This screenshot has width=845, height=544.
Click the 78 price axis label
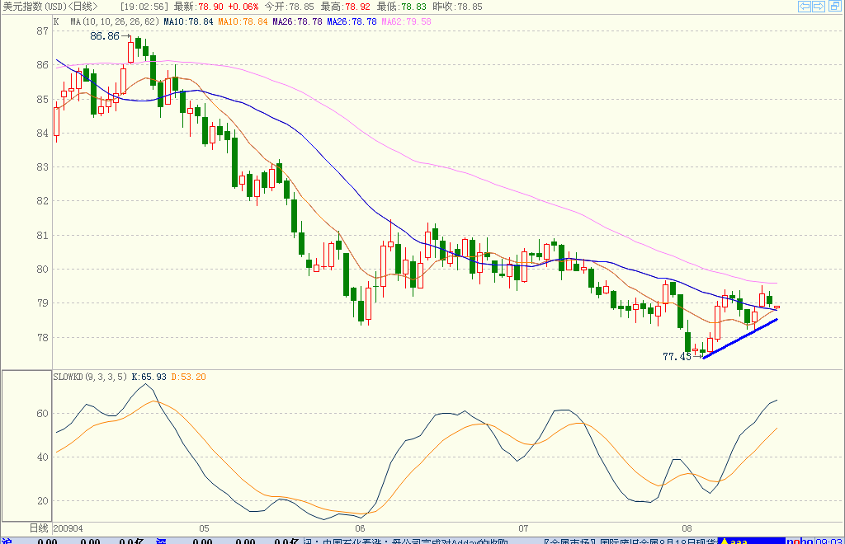point(43,337)
